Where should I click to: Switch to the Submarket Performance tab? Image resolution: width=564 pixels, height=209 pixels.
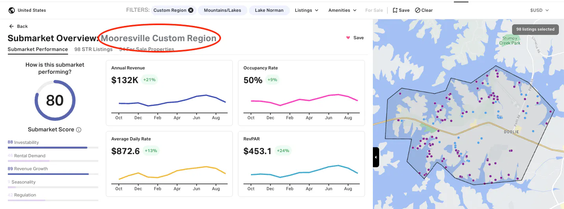(x=38, y=49)
